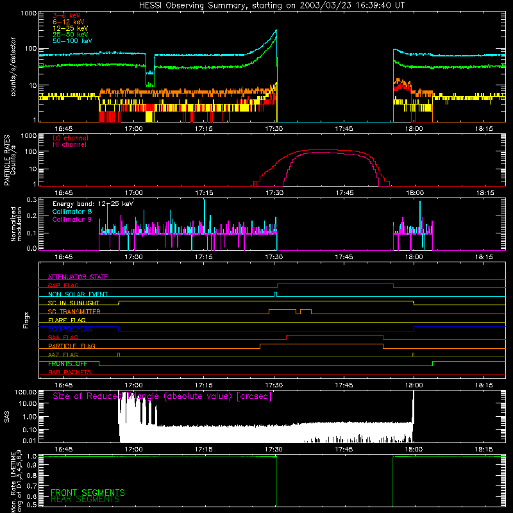Click the SC TRANSMITTER flag label

coord(74,312)
